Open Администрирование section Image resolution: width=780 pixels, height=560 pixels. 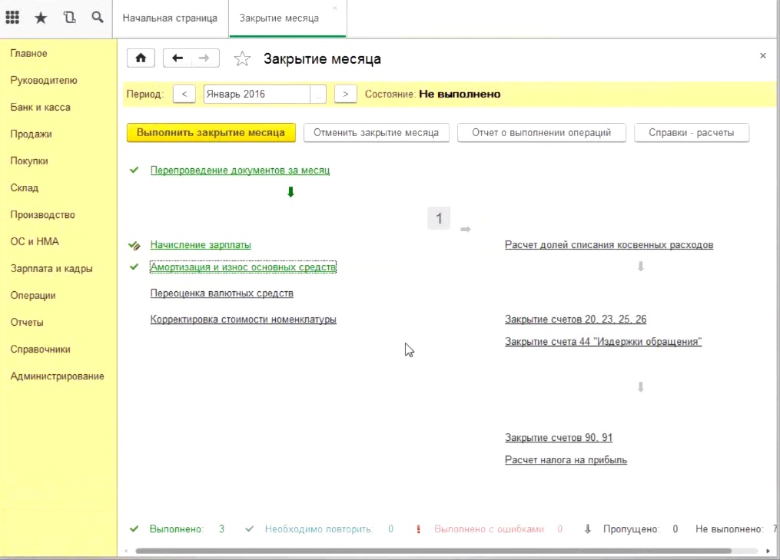pyautogui.click(x=57, y=376)
